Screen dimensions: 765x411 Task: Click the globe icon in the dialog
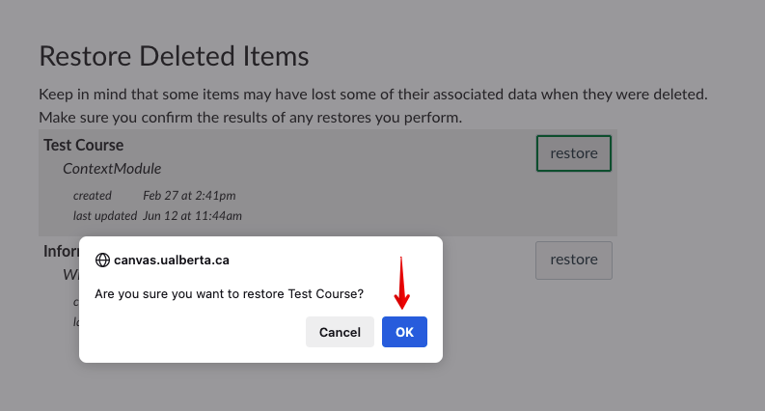pyautogui.click(x=102, y=260)
